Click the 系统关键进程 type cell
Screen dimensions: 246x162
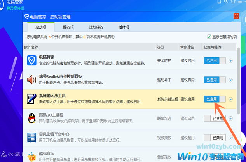[168, 99]
